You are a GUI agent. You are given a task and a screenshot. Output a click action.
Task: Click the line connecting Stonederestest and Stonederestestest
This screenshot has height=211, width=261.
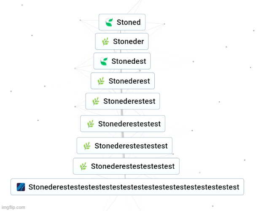122,112
